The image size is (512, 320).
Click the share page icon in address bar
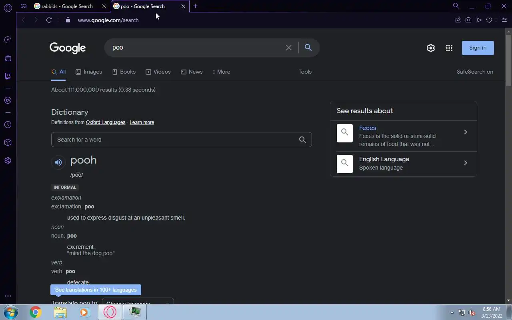[x=458, y=20]
